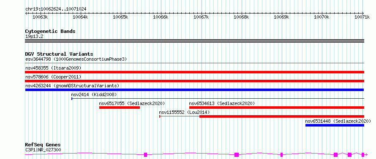Click the 10070k ruler tick label
This screenshot has height=159, width=376.
[x=322, y=17]
